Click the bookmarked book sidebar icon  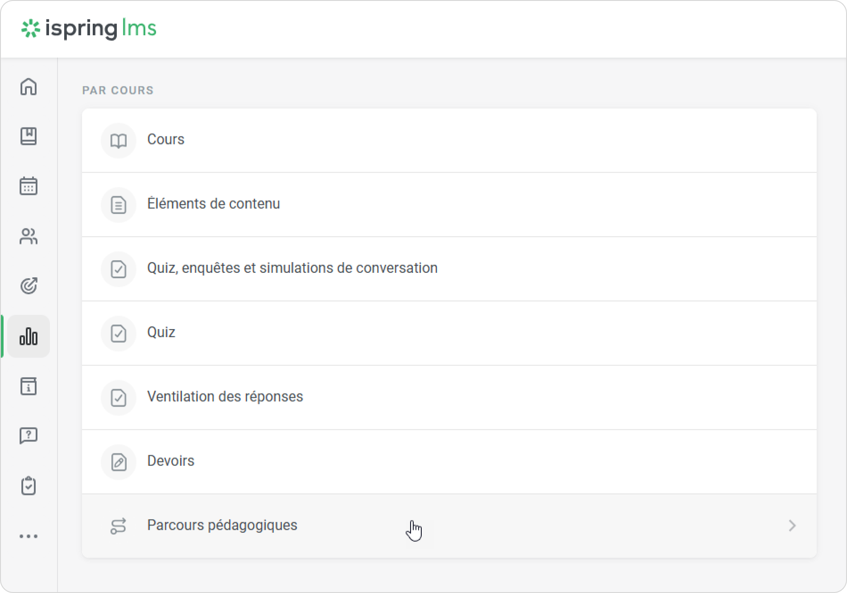tap(29, 136)
